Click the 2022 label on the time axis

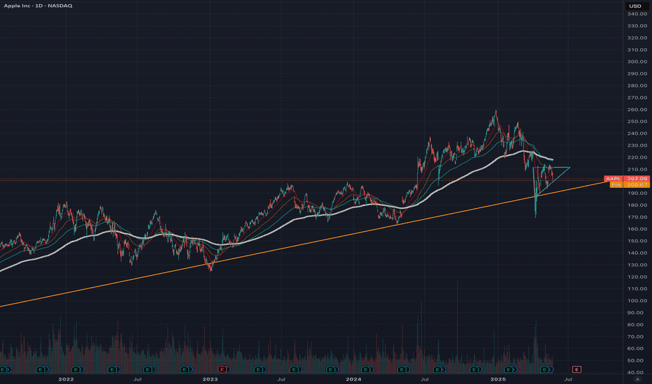(x=66, y=379)
